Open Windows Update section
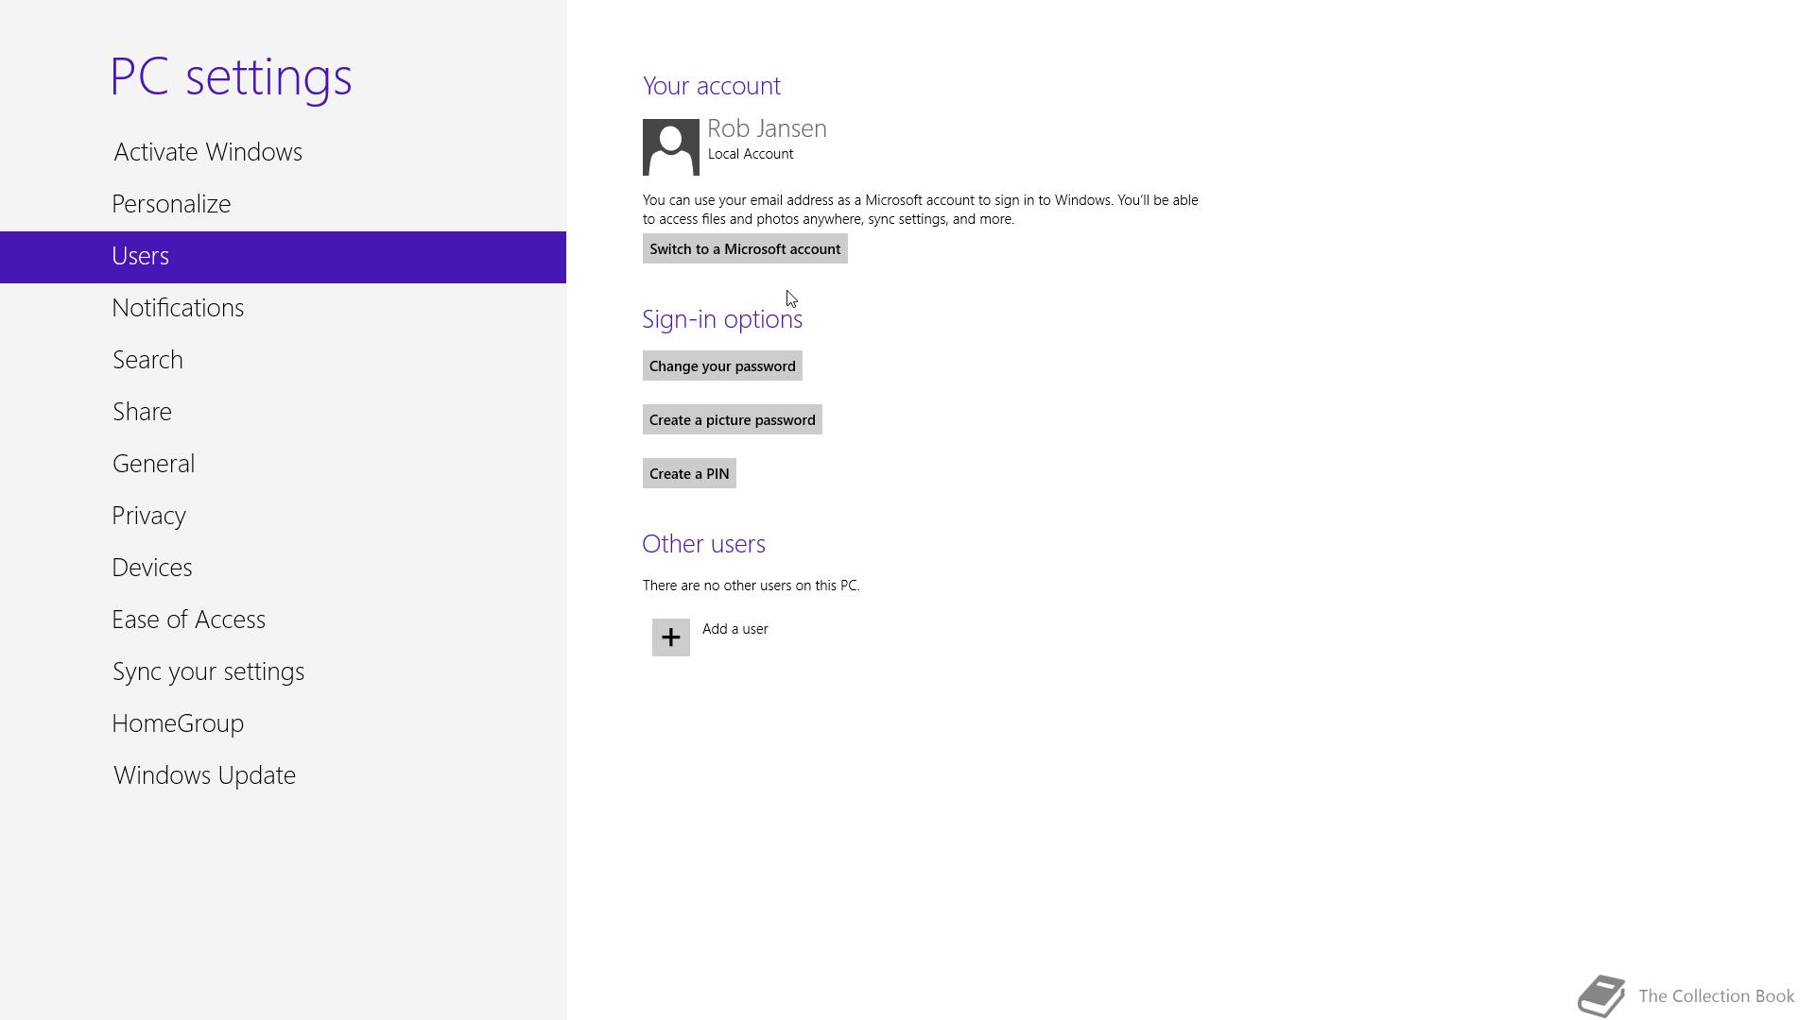This screenshot has width=1815, height=1020. coord(283,775)
